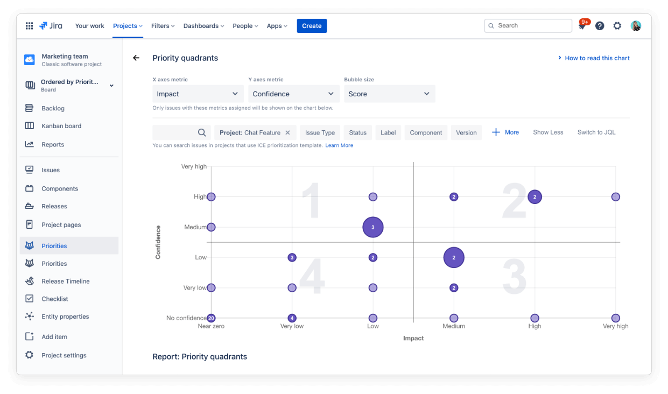Select the bubble labeled 3 at Very low impact
668x394 pixels.
pos(292,258)
